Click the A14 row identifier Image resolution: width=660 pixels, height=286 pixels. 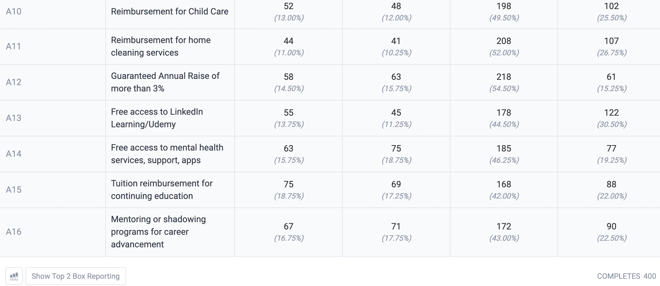(14, 154)
